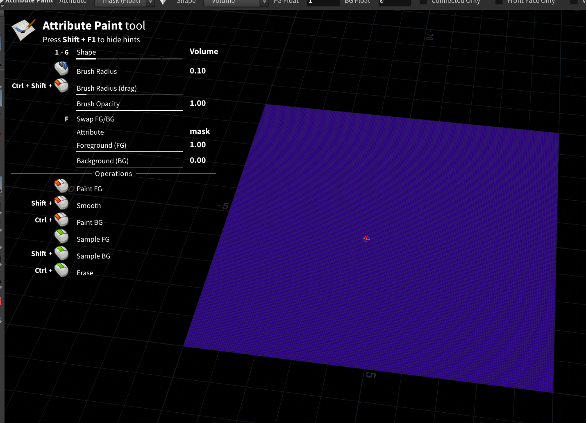Click the grid axis label -5
This screenshot has height=423, width=586.
(x=223, y=206)
